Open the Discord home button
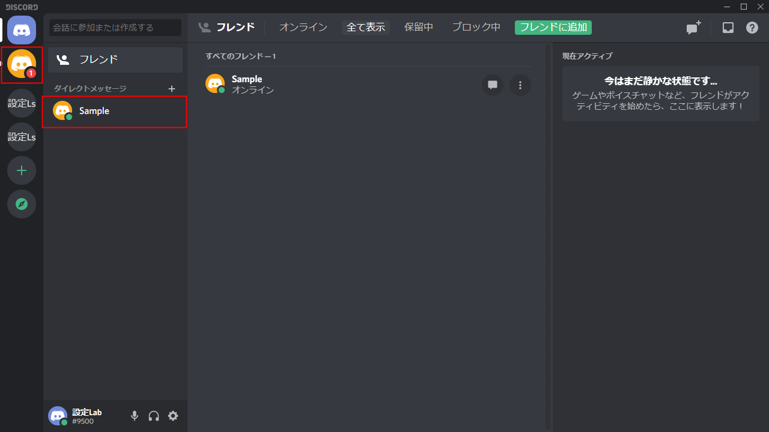 tap(22, 30)
